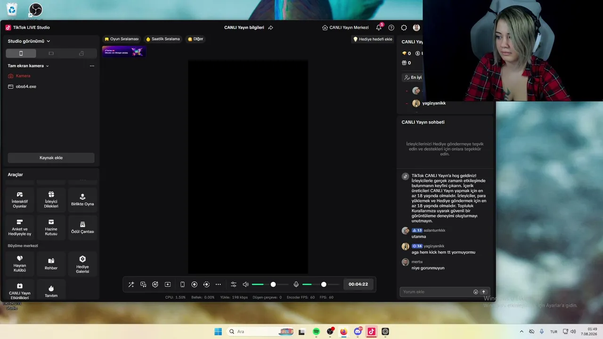Mute the speaker output
This screenshot has width=603, height=339.
point(245,284)
